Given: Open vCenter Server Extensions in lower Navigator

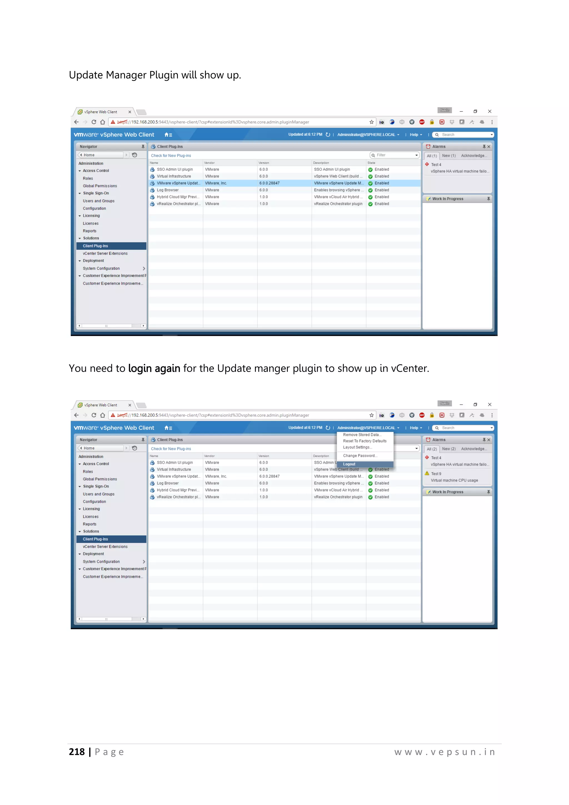Looking at the screenshot, I should point(105,546).
